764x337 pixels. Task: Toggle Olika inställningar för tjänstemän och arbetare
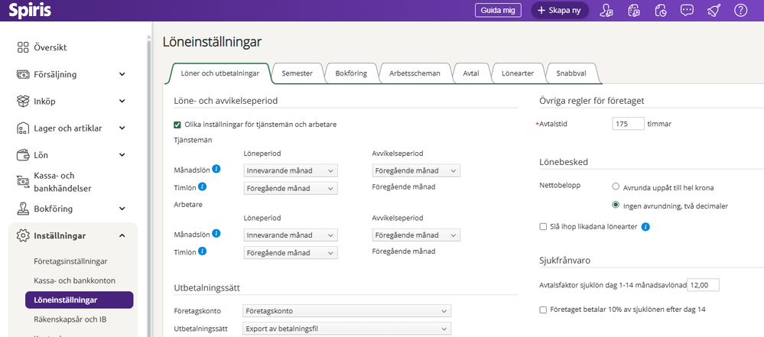click(x=177, y=125)
